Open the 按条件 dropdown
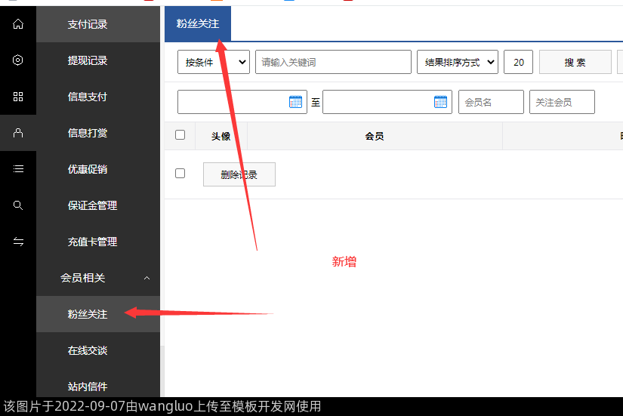The width and height of the screenshot is (623, 416). tap(214, 63)
